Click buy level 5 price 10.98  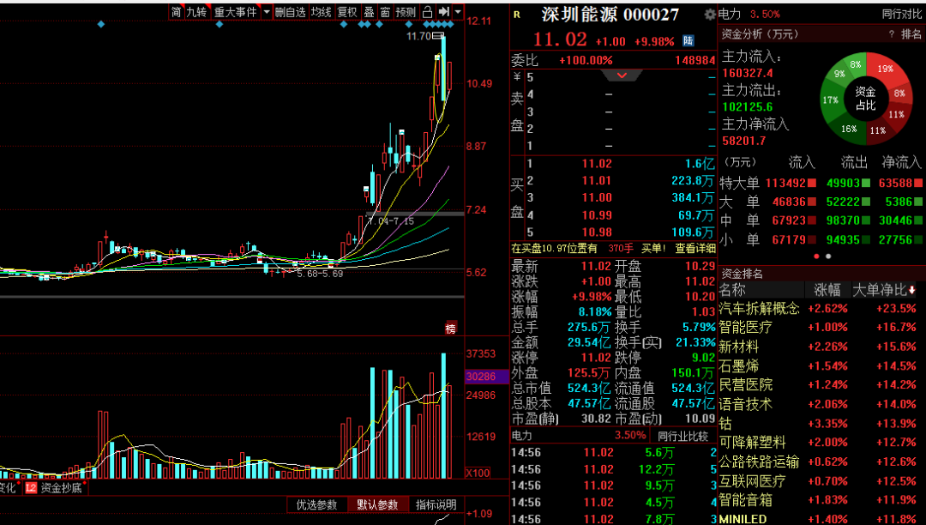[x=597, y=232]
